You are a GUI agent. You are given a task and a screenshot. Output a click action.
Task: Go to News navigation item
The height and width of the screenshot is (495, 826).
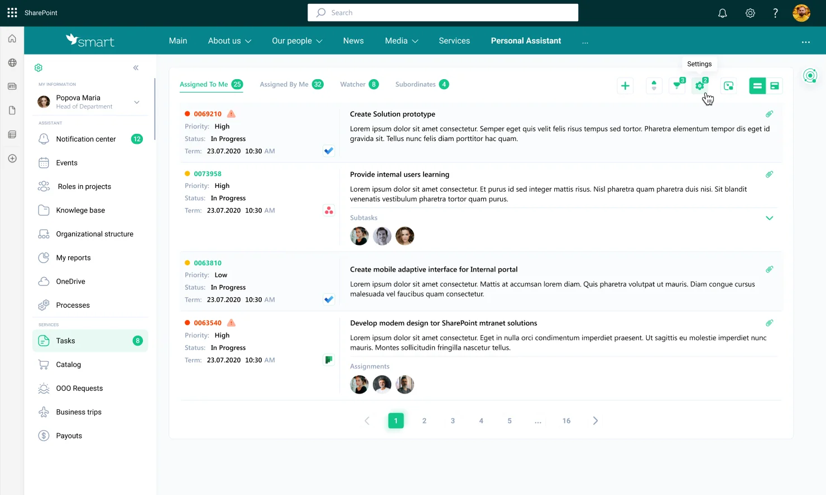tap(353, 41)
